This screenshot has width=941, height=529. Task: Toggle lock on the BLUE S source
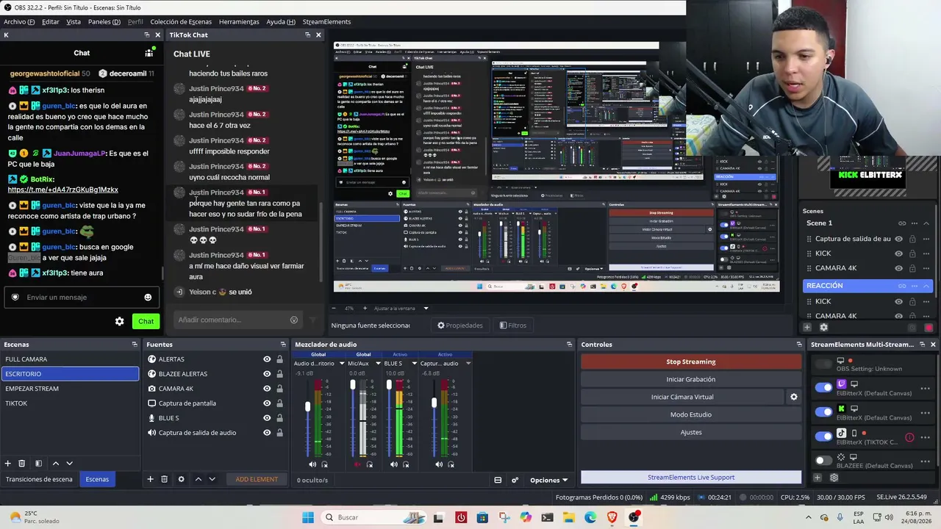[x=279, y=418]
